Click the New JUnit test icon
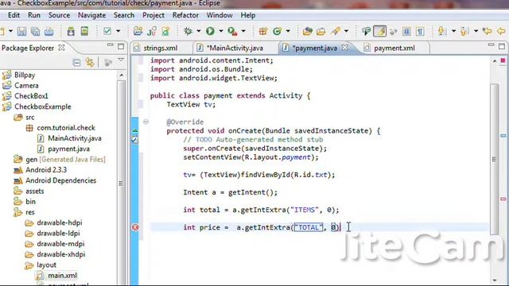This screenshot has width=509, height=286. [x=152, y=31]
